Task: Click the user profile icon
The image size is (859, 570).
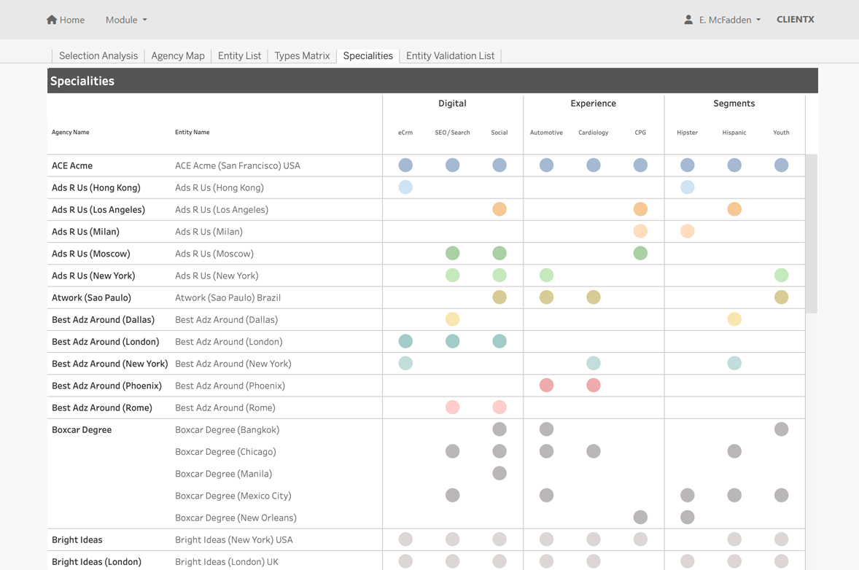Action: click(688, 20)
